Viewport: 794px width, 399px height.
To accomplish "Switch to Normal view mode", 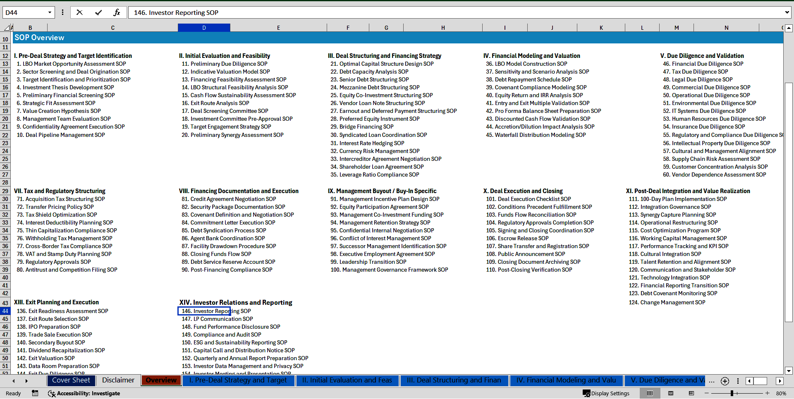I will (650, 393).
